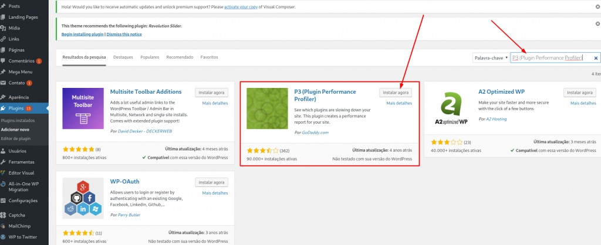The width and height of the screenshot is (601, 245).
Task: Click the Mega Menu pin icon
Action: point(3,72)
